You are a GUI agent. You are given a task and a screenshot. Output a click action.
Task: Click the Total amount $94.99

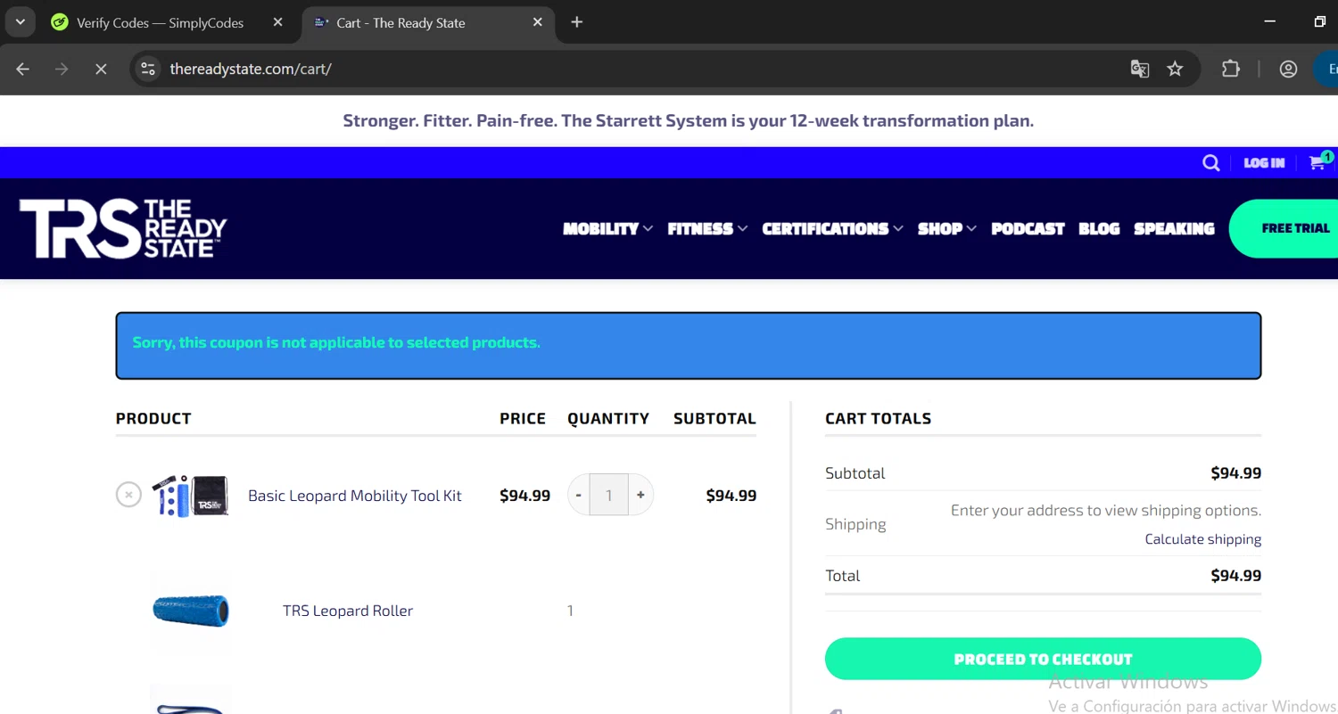[x=1235, y=576]
